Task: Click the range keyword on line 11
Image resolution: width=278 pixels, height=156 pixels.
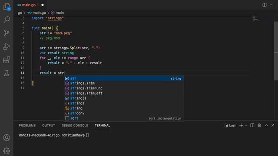Action: point(73,58)
